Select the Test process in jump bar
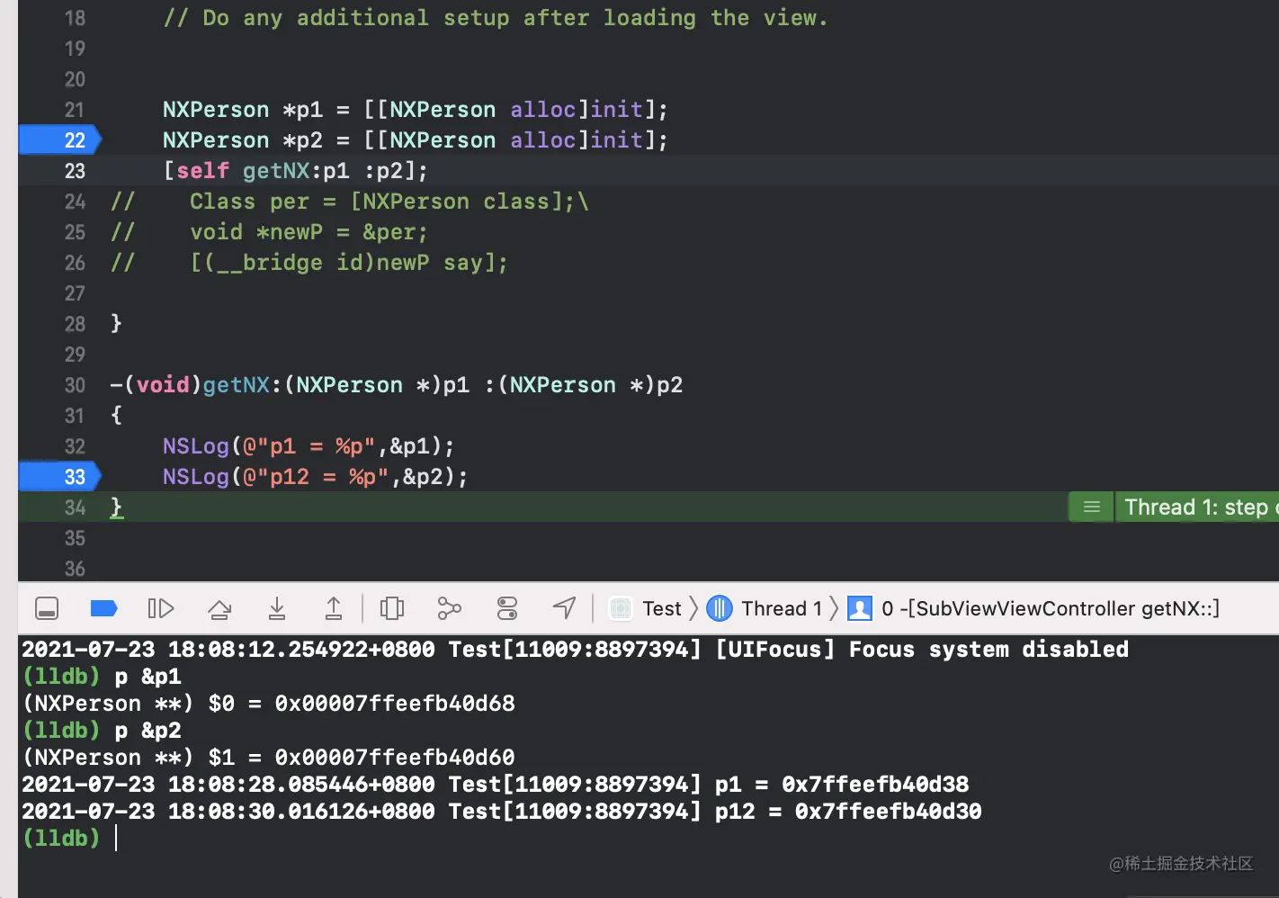The image size is (1279, 898). [x=646, y=609]
